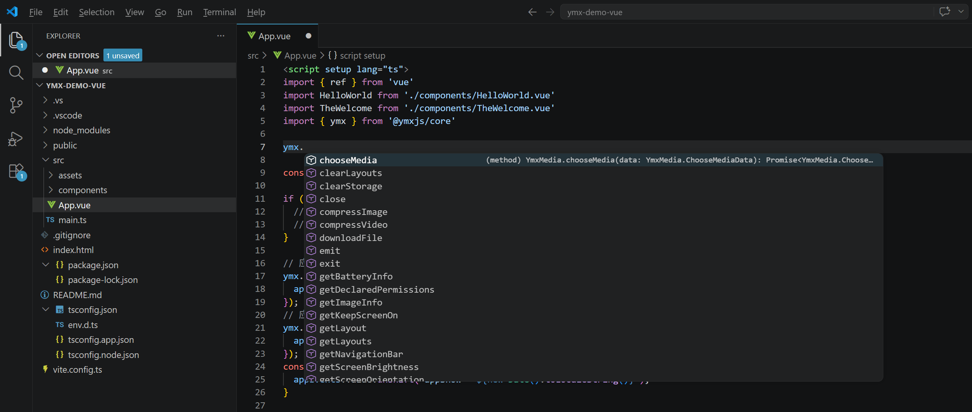The height and width of the screenshot is (412, 972).
Task: Click the ymx-demo-vue command center search
Action: pyautogui.click(x=746, y=12)
